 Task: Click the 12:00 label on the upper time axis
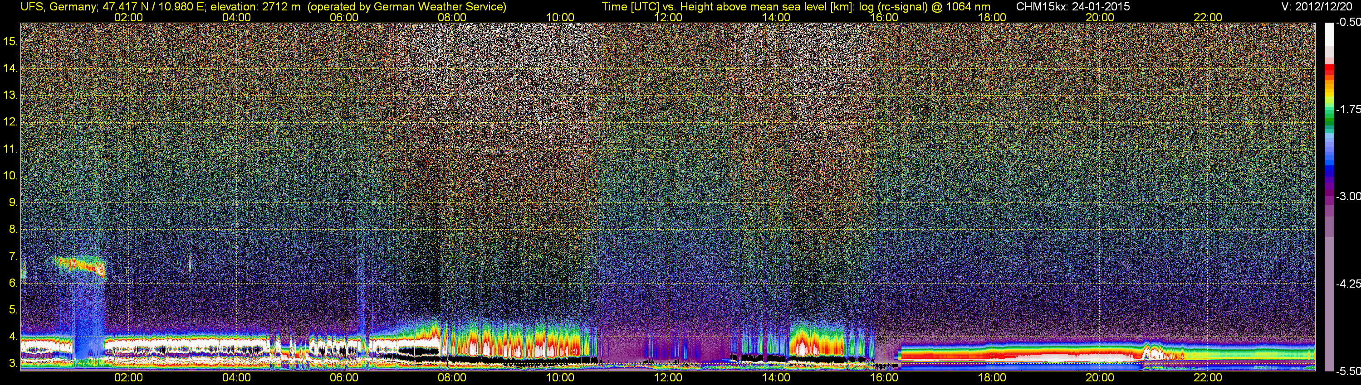coord(668,17)
